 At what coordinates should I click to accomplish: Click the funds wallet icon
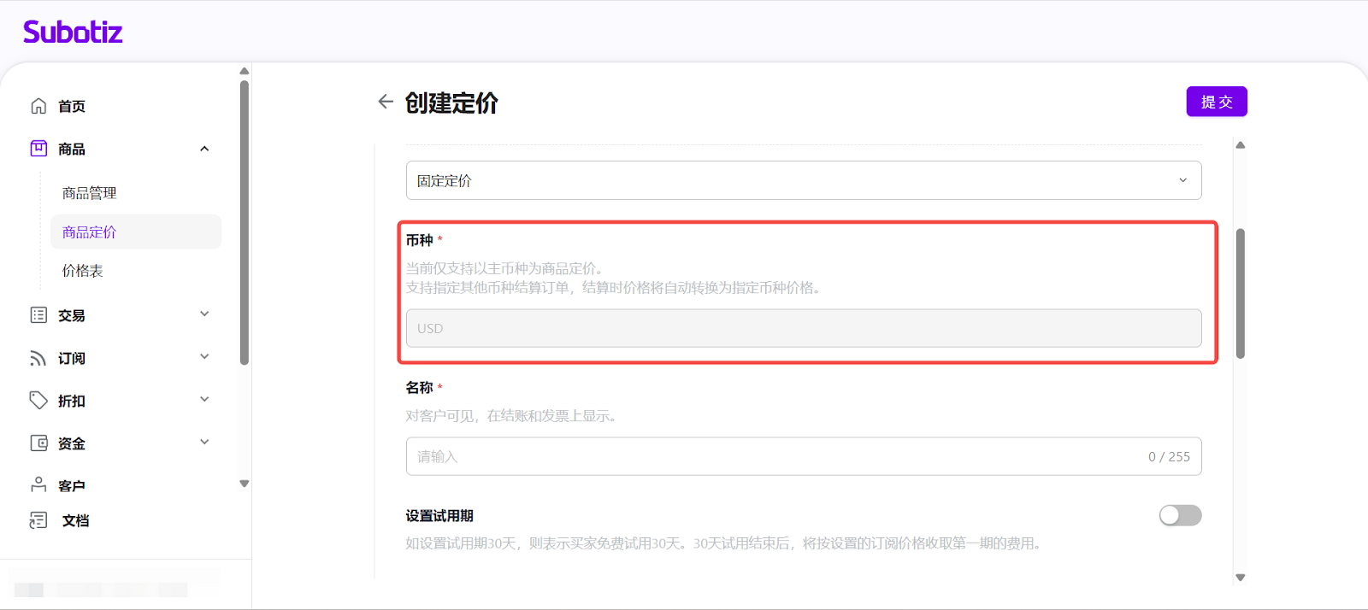(38, 443)
